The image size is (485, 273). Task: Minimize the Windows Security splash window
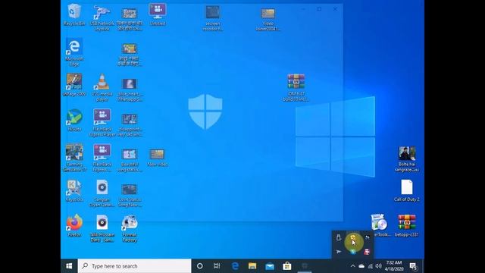click(303, 9)
